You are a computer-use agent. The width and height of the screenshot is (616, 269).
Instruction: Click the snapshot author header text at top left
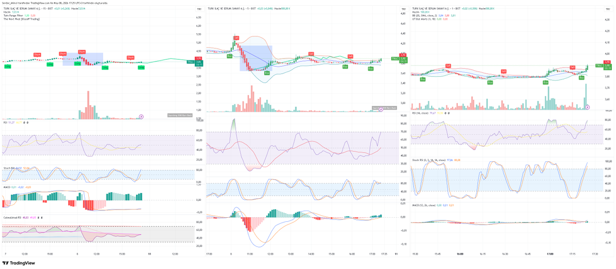pos(54,3)
